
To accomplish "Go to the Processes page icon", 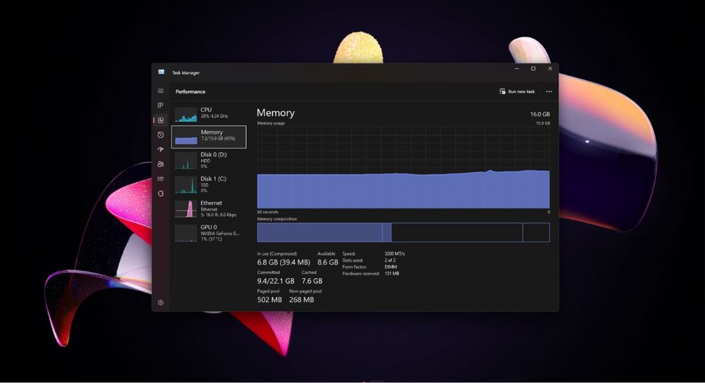I will tap(161, 105).
